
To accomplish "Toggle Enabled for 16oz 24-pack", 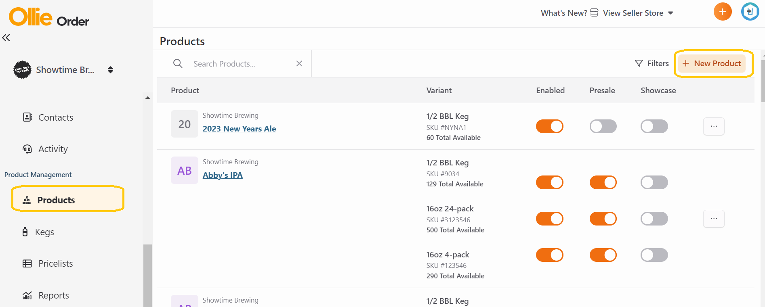I will tap(550, 219).
